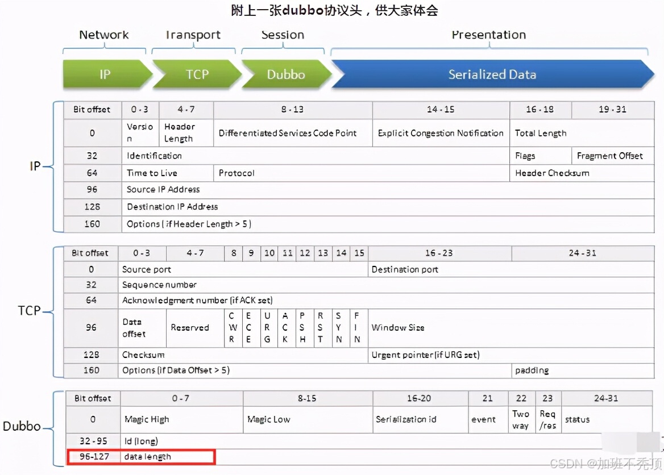Click the "19-31" column header
This screenshot has height=475, width=664.
point(613,110)
